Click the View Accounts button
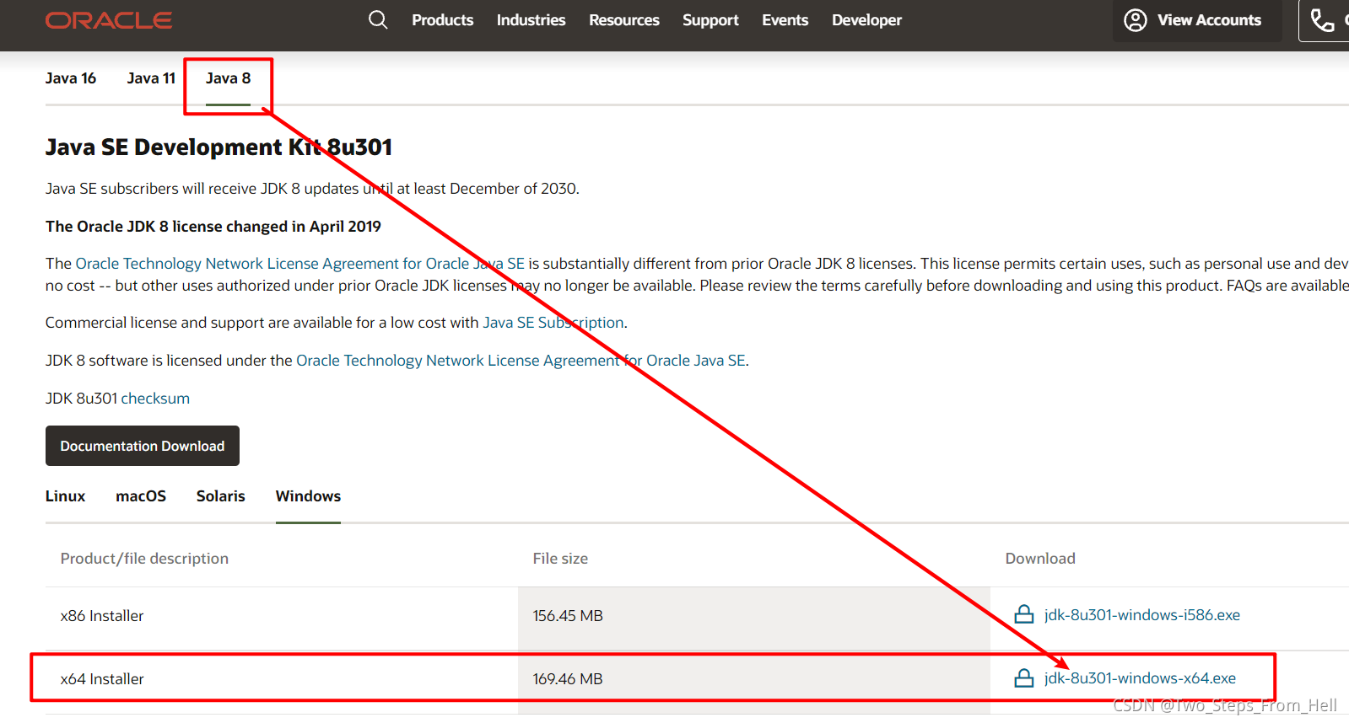1349x723 pixels. (1197, 20)
